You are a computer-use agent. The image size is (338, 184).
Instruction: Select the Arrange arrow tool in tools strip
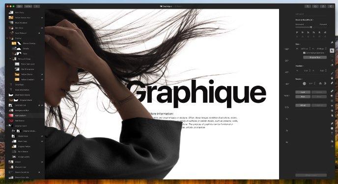coord(332,51)
